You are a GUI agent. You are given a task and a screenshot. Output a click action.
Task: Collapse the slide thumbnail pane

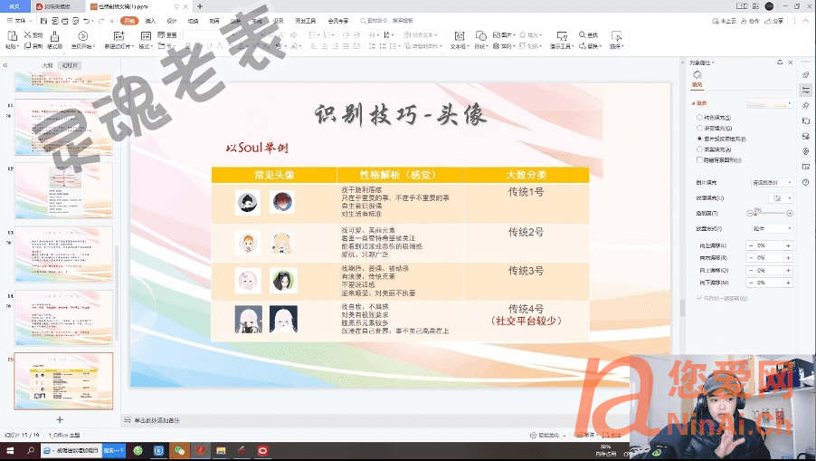5,65
